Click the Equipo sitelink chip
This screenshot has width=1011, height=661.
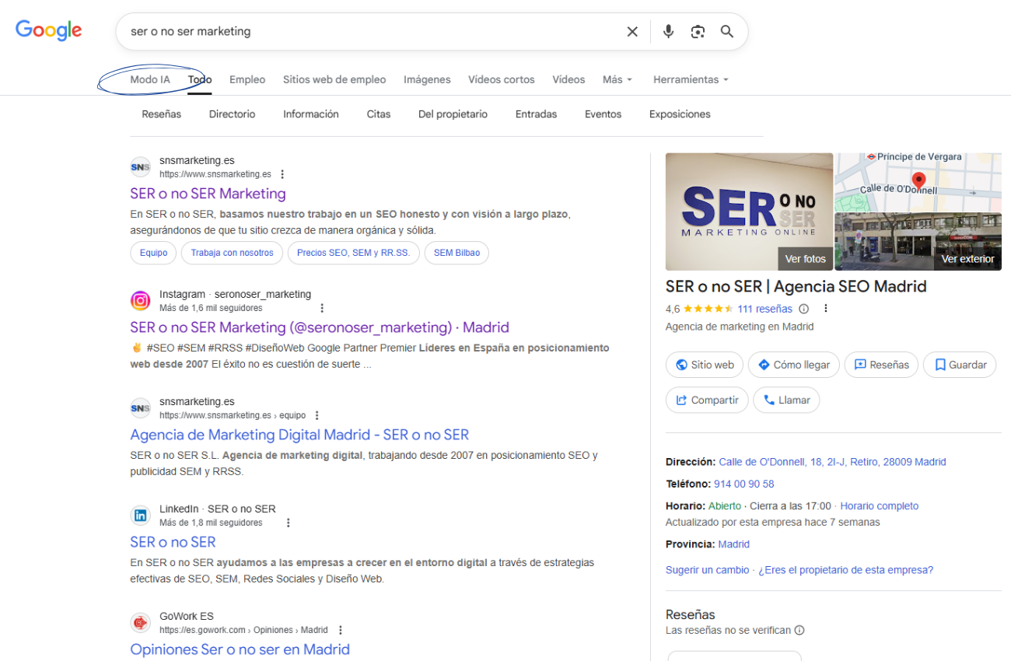pyautogui.click(x=153, y=253)
